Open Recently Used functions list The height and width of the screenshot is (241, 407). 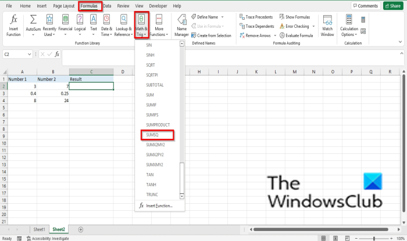pyautogui.click(x=49, y=26)
